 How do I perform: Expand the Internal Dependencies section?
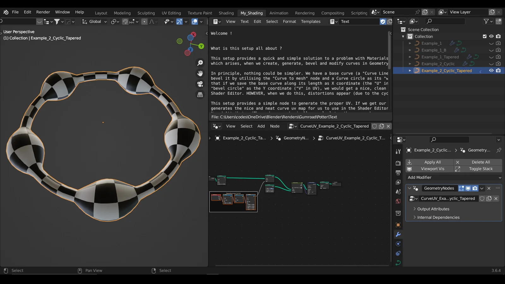438,217
